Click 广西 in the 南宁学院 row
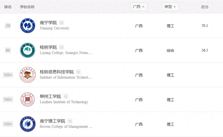The height and width of the screenshot is (137, 223). click(x=139, y=26)
